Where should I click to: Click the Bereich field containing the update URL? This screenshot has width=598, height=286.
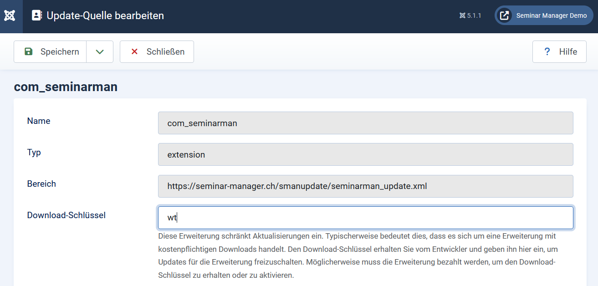(x=364, y=186)
